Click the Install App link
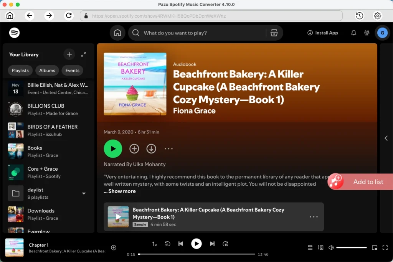The width and height of the screenshot is (393, 262). pyautogui.click(x=322, y=33)
